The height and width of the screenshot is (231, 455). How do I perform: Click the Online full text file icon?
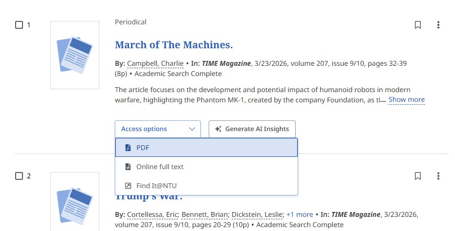coord(128,167)
